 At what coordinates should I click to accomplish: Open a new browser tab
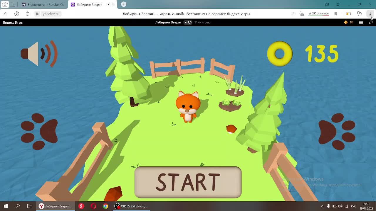coord(124,4)
